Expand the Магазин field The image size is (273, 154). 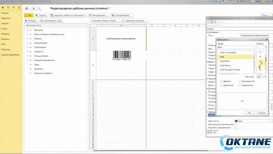click(x=27, y=38)
